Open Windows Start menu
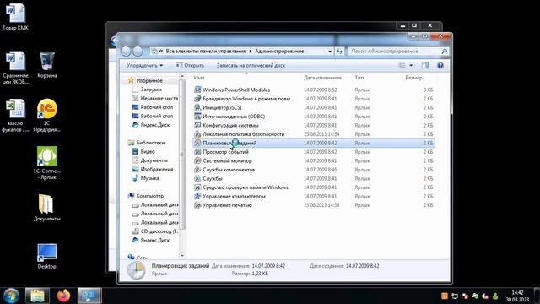This screenshot has height=304, width=540. point(11,296)
